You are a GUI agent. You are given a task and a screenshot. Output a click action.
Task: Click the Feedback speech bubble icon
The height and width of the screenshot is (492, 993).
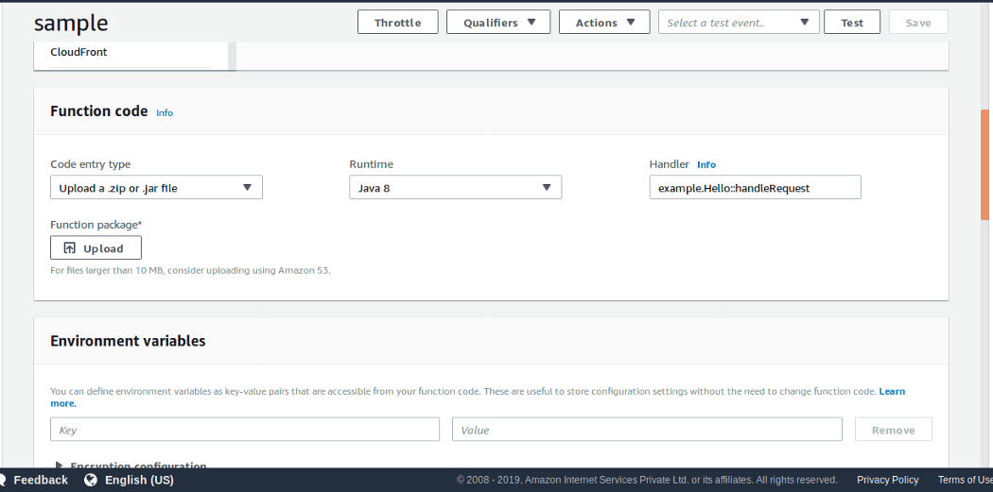pos(6,480)
